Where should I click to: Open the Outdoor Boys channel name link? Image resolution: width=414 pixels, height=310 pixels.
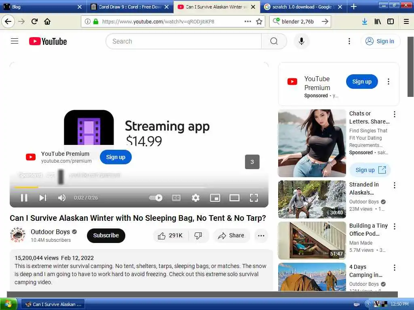[50, 232]
